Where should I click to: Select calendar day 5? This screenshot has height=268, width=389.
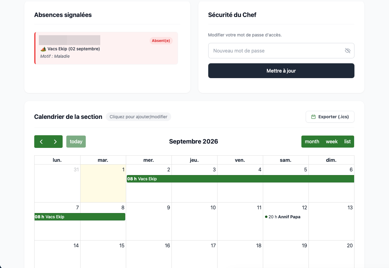[286, 183]
